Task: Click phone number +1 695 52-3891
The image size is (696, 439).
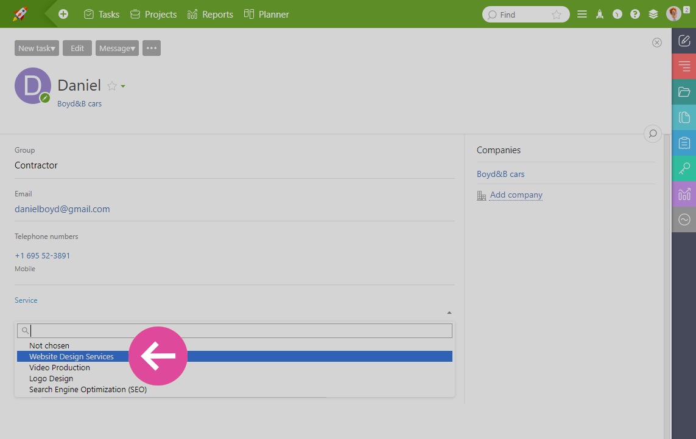Action: [42, 256]
